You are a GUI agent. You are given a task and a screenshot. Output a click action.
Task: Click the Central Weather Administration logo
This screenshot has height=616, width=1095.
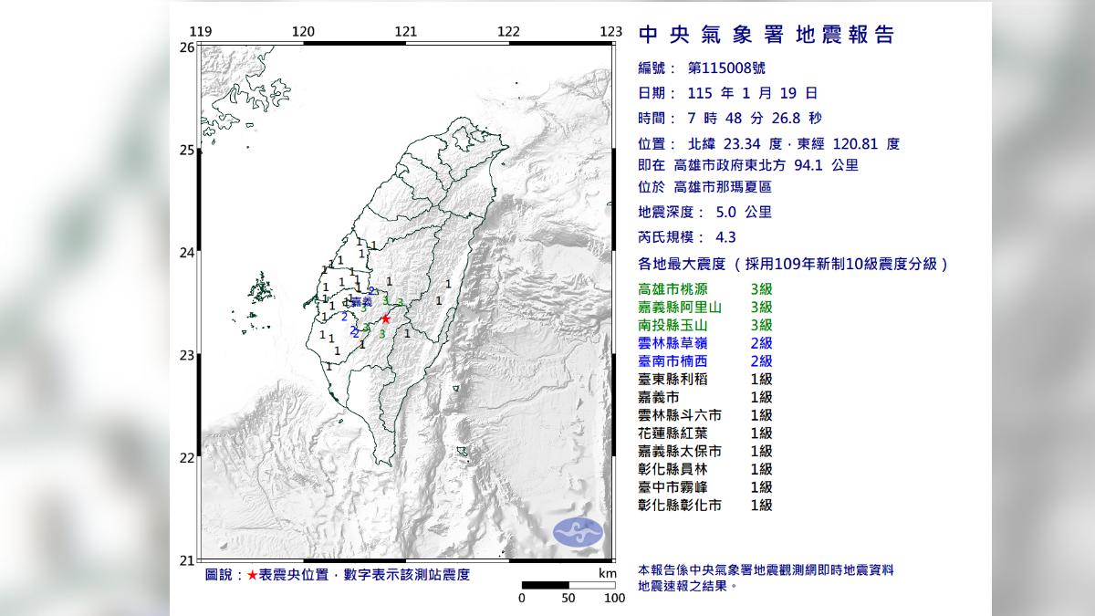click(x=579, y=534)
